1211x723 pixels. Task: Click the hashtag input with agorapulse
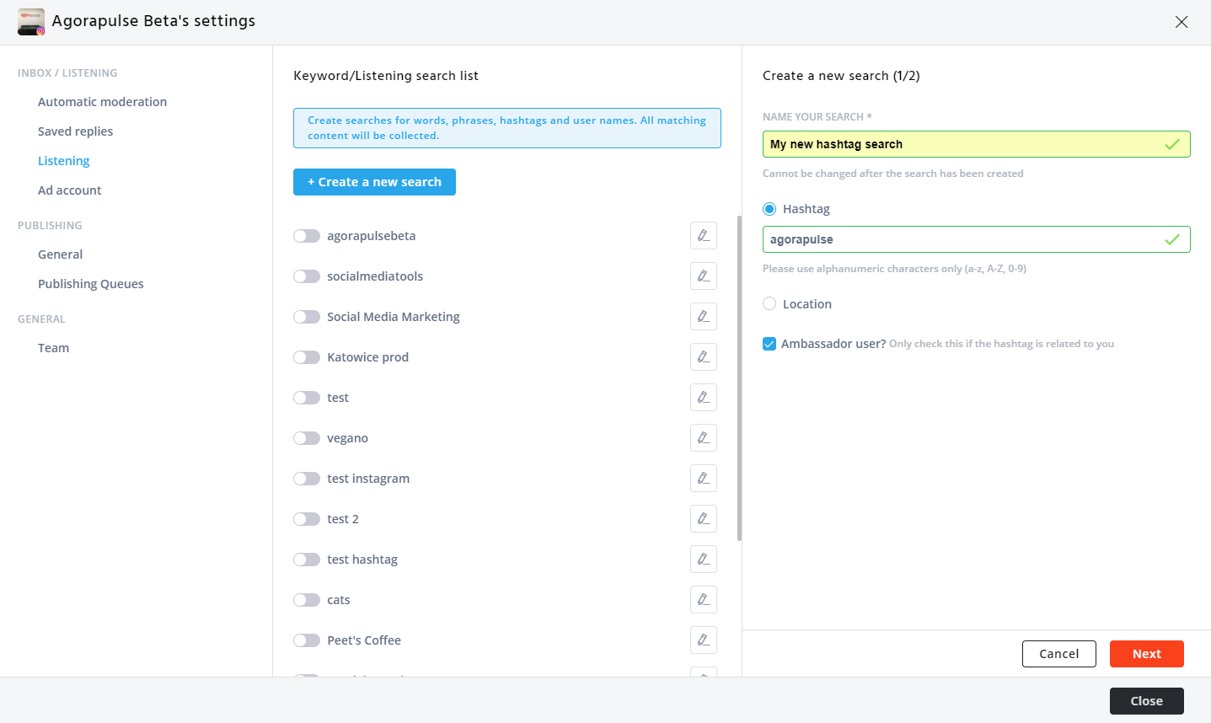pyautogui.click(x=976, y=239)
